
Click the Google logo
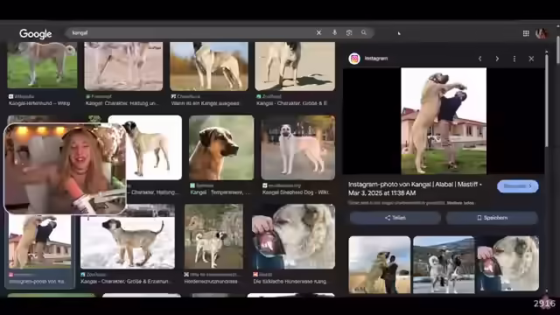click(36, 33)
